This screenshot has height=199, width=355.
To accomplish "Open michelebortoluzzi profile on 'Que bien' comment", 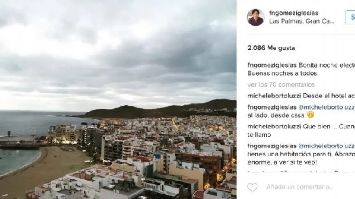I will 274,126.
